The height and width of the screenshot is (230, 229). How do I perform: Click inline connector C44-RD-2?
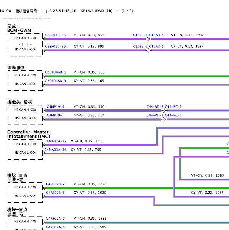pos(155,107)
